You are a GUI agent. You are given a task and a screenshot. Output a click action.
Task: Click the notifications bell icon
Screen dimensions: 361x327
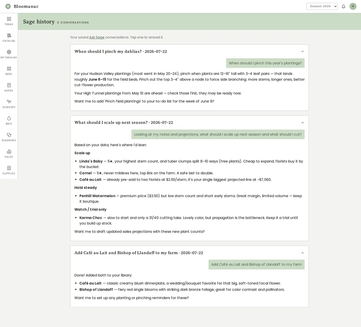coord(344,7)
